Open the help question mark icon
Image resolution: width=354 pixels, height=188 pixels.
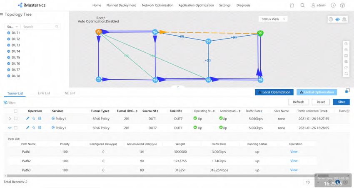click(342, 5)
